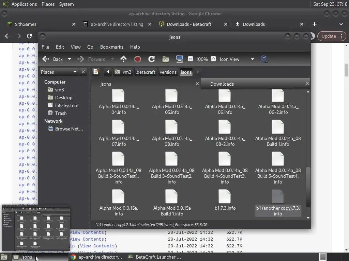Select Alpha Mod 0.0.14a_08-2.info file icon
Image resolution: width=349 pixels, height=261 pixels.
point(225,127)
